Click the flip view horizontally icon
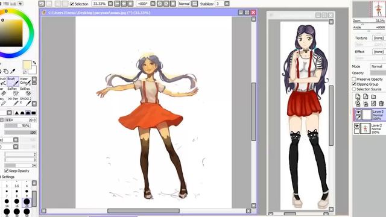 tap(195, 4)
